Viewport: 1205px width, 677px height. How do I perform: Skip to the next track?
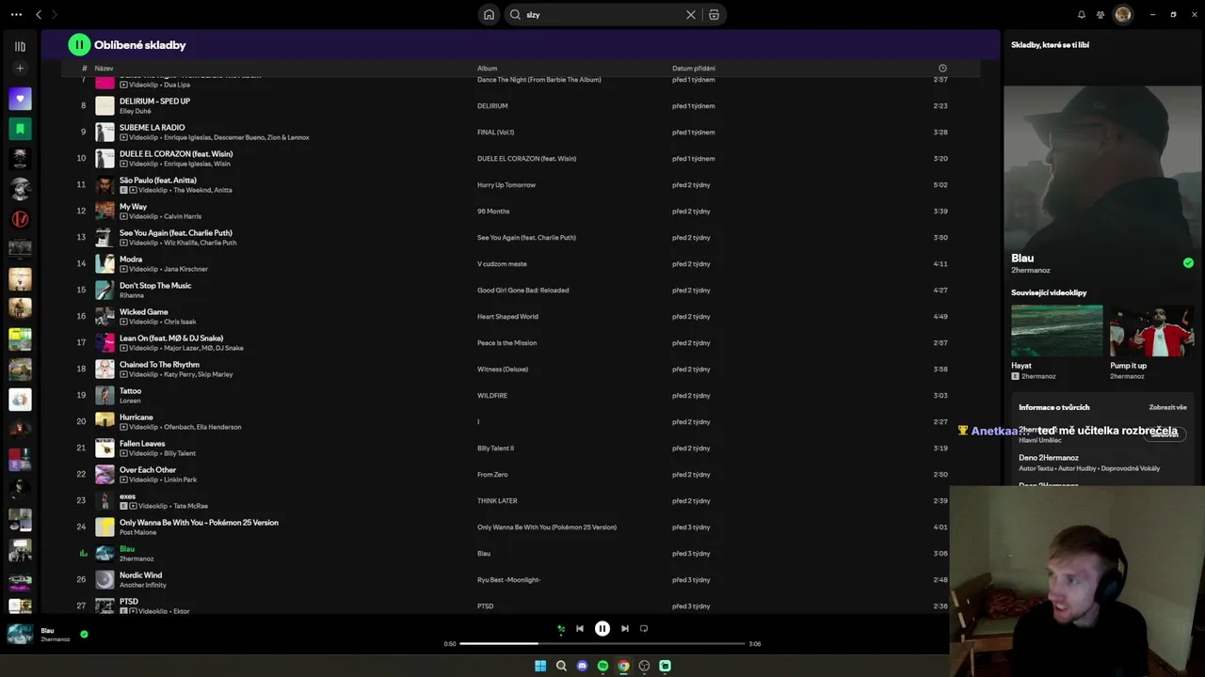coord(625,629)
